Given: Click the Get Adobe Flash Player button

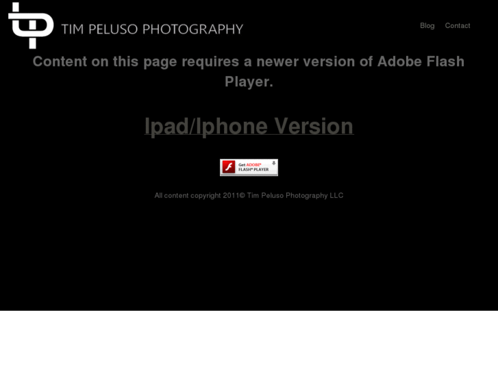Looking at the screenshot, I should [x=249, y=167].
